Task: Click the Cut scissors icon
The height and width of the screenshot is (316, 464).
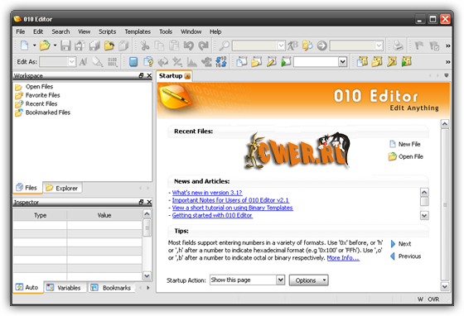Action: [145, 45]
